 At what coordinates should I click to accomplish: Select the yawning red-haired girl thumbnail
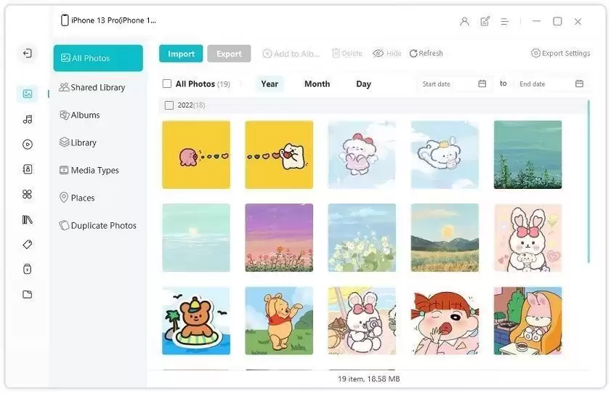445,321
